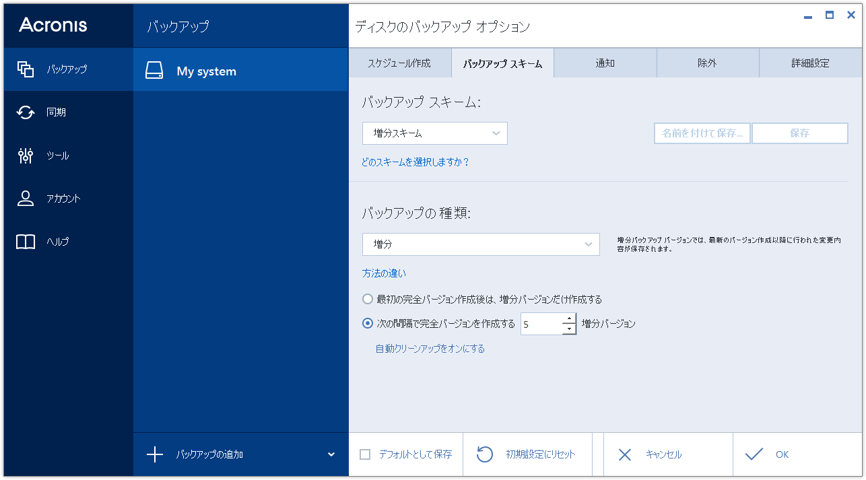Open the バックアップ スキーム dropdown showing 増分スキーム
866x480 pixels.
434,133
